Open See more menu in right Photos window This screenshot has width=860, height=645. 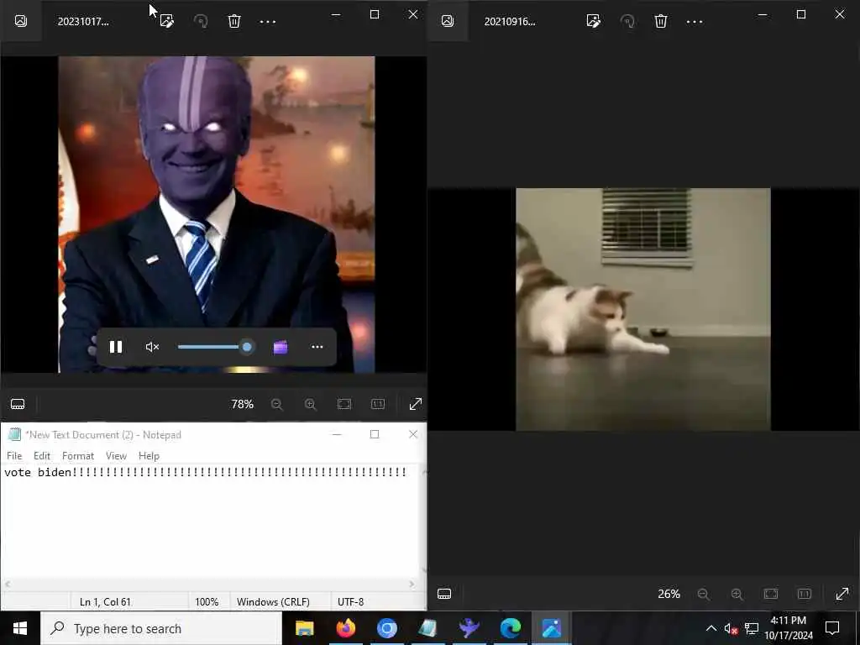point(695,22)
